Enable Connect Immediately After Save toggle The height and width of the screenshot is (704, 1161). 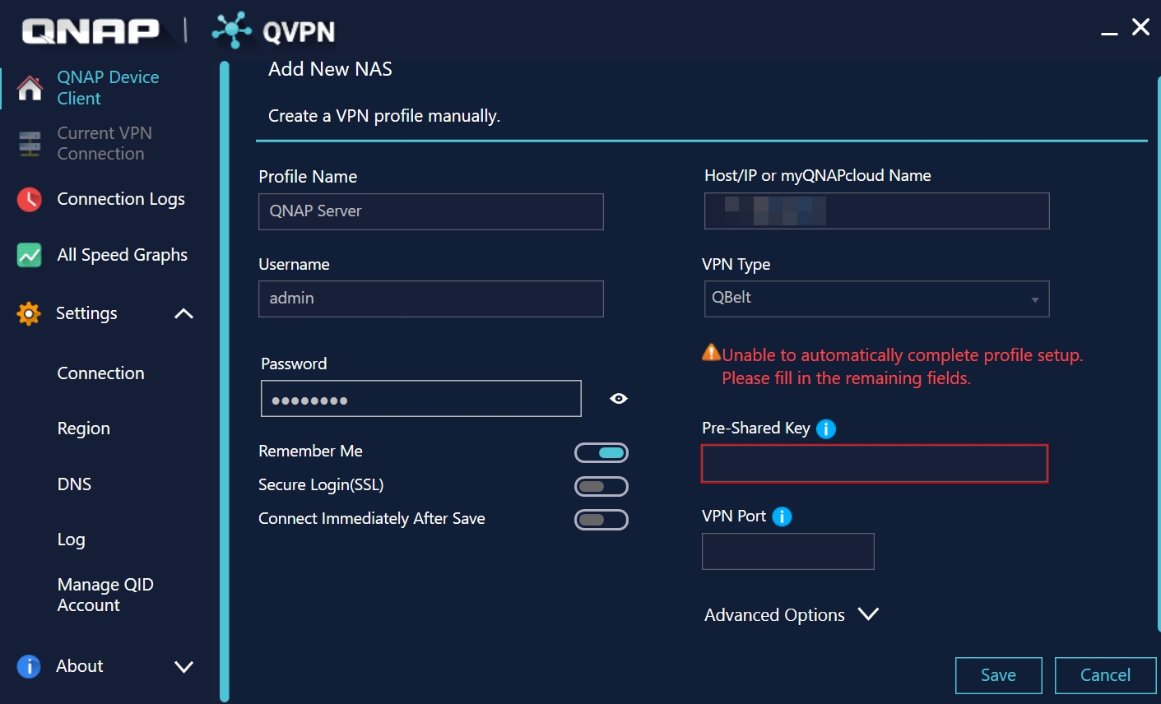pos(601,520)
